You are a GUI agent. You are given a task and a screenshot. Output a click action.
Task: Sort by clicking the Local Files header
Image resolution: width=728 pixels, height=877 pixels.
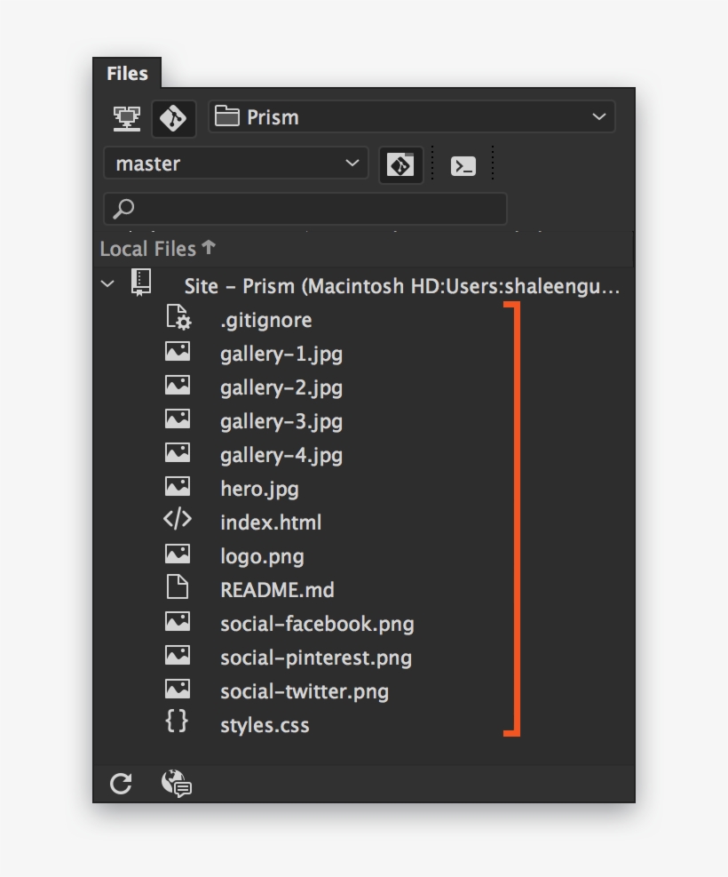[146, 249]
